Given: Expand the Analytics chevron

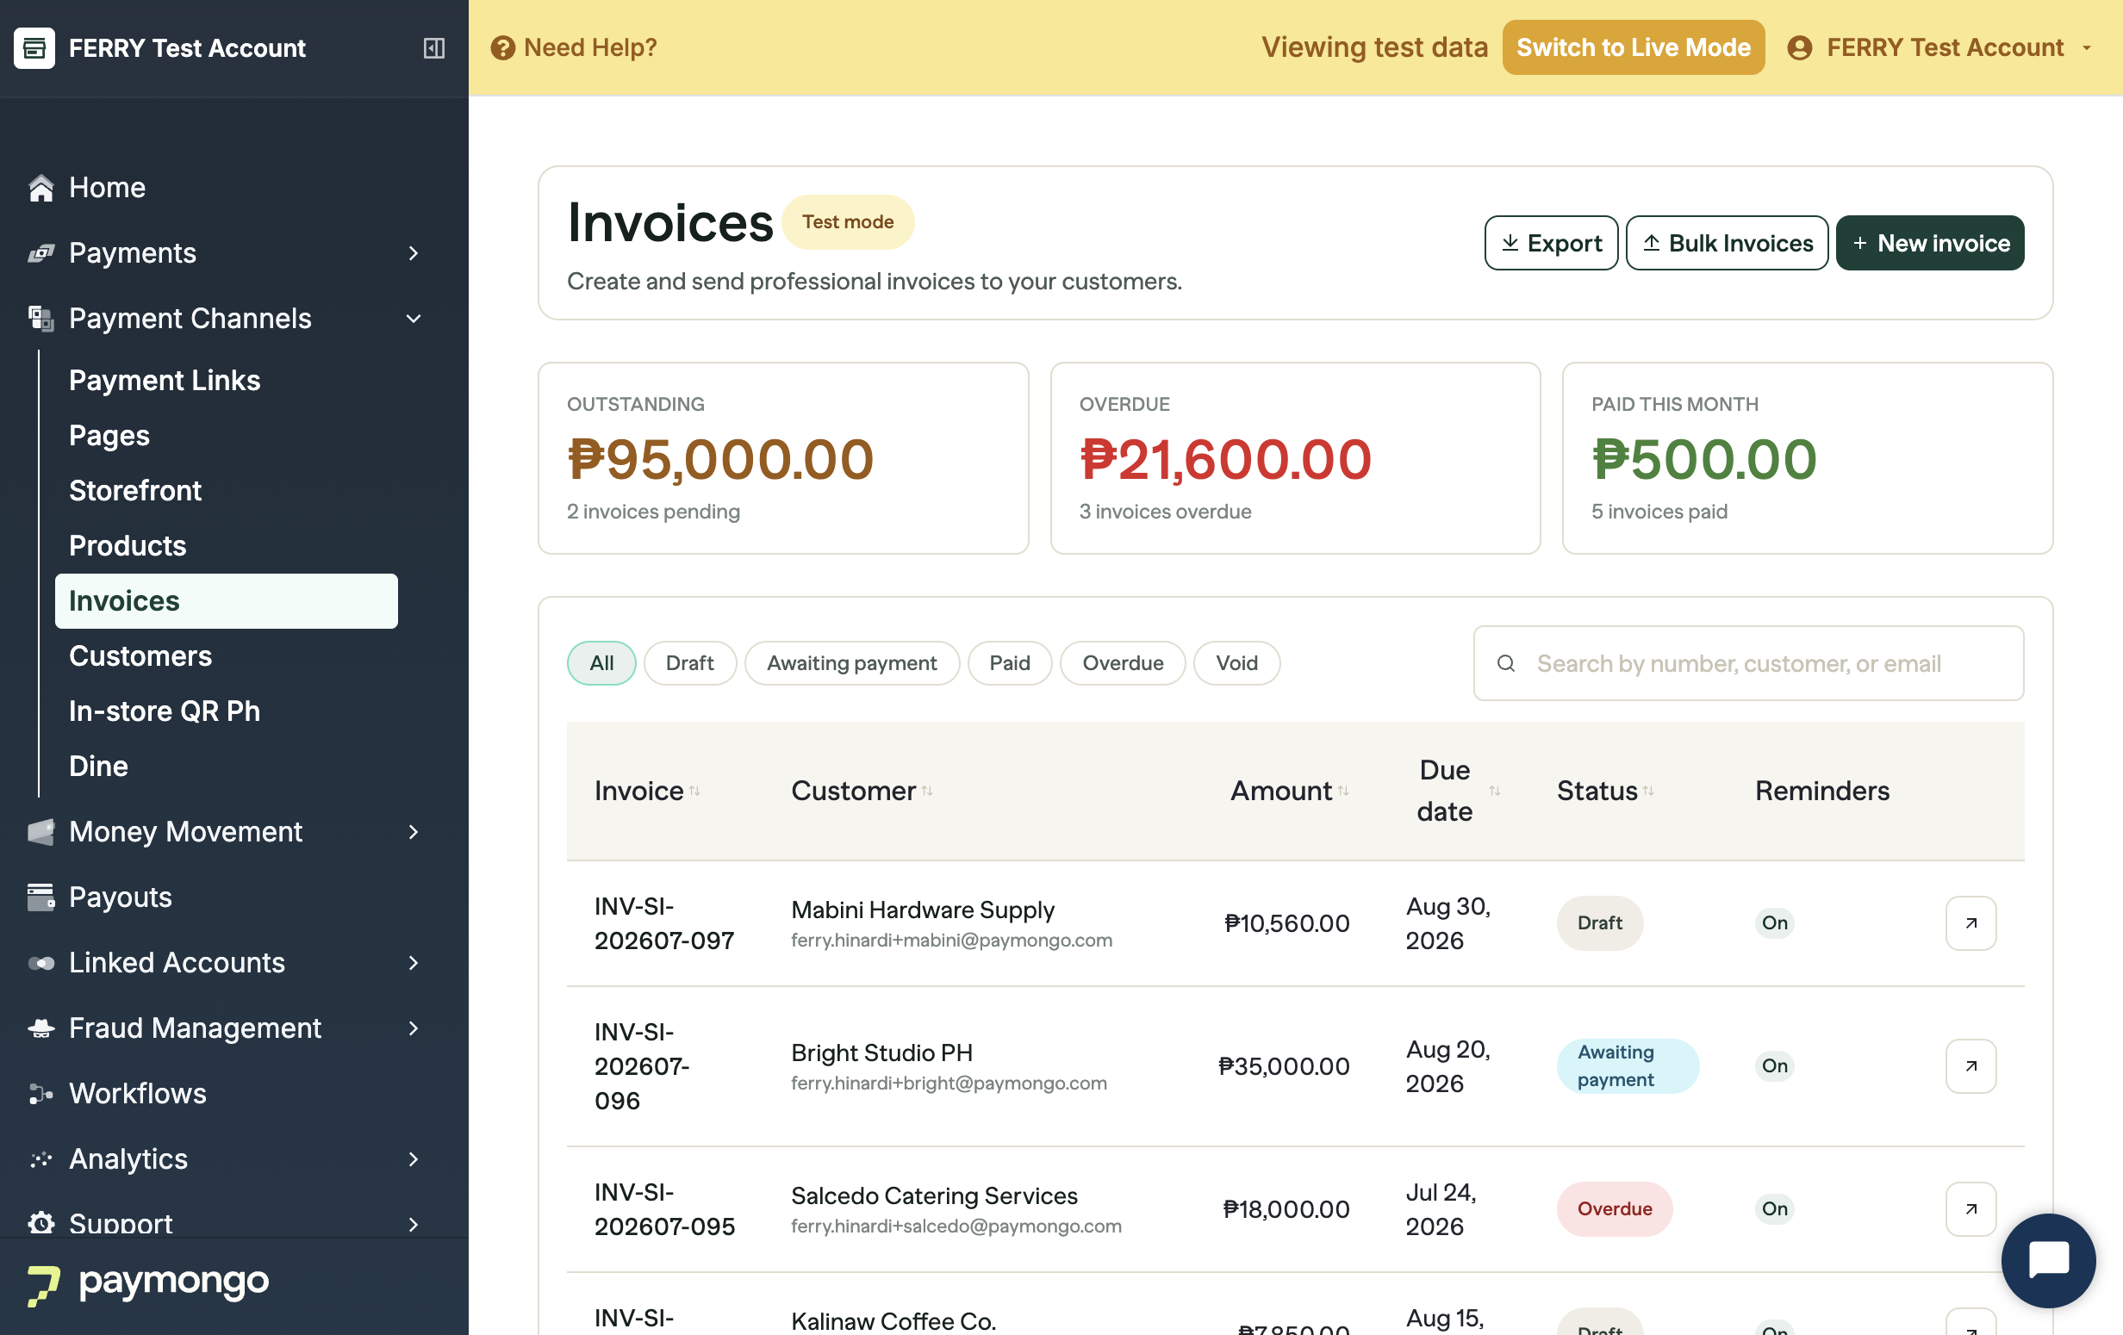Looking at the screenshot, I should [414, 1159].
